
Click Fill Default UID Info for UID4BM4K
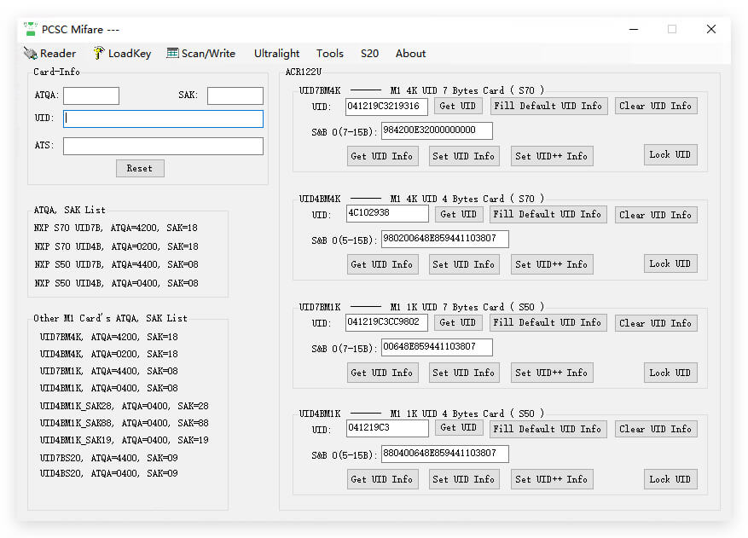tap(547, 214)
